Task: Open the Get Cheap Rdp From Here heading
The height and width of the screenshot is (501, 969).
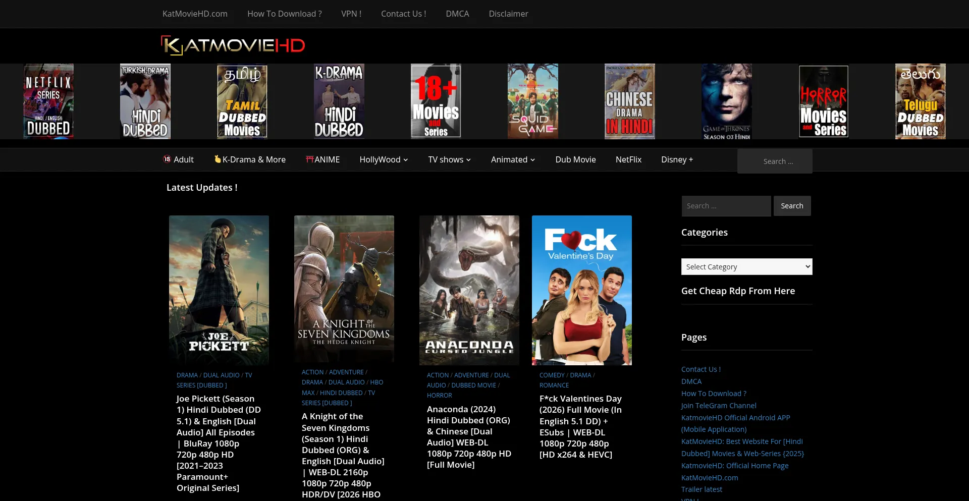Action: click(738, 291)
